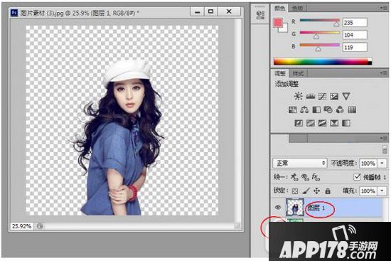The height and width of the screenshot is (261, 391).
Task: Open the 正常 blend mode dropdown
Action: point(300,163)
